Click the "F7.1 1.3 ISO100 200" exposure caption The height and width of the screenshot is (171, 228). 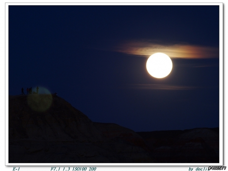pos(73,169)
